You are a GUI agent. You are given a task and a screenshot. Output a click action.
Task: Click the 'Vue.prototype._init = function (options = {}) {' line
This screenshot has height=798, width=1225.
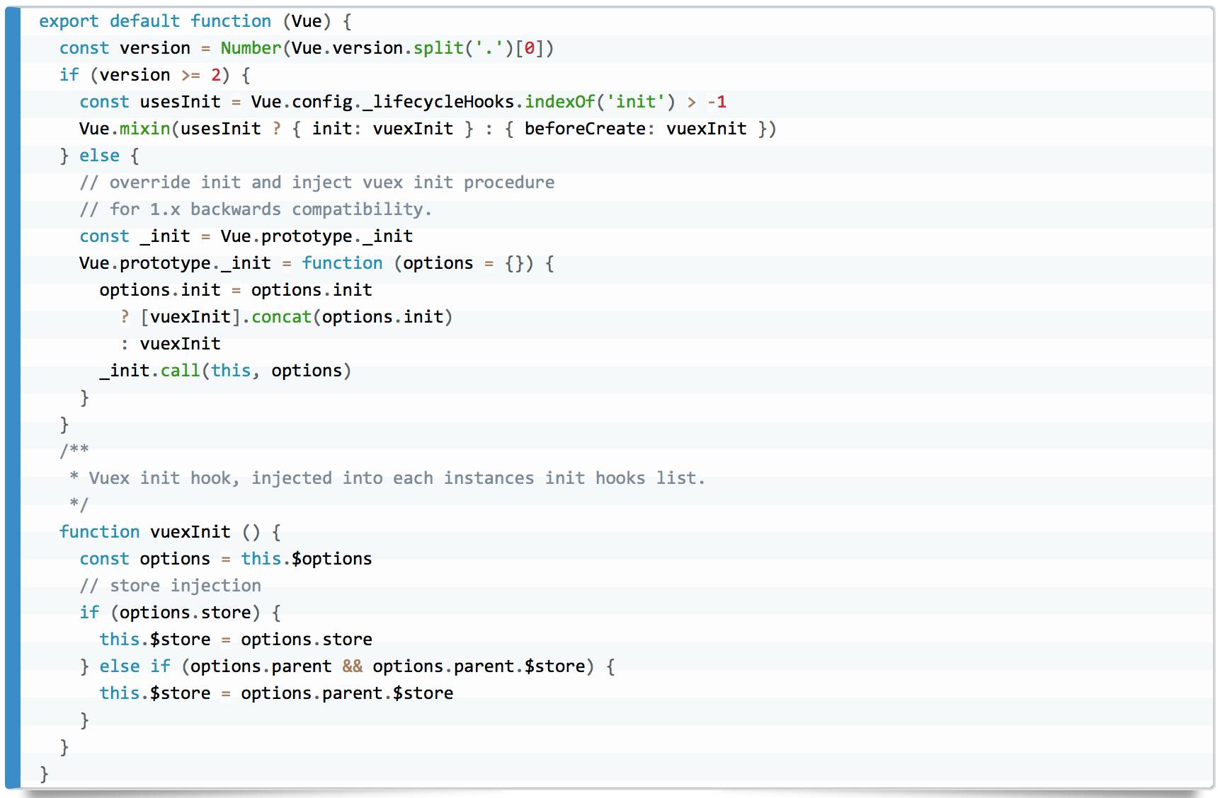317,263
